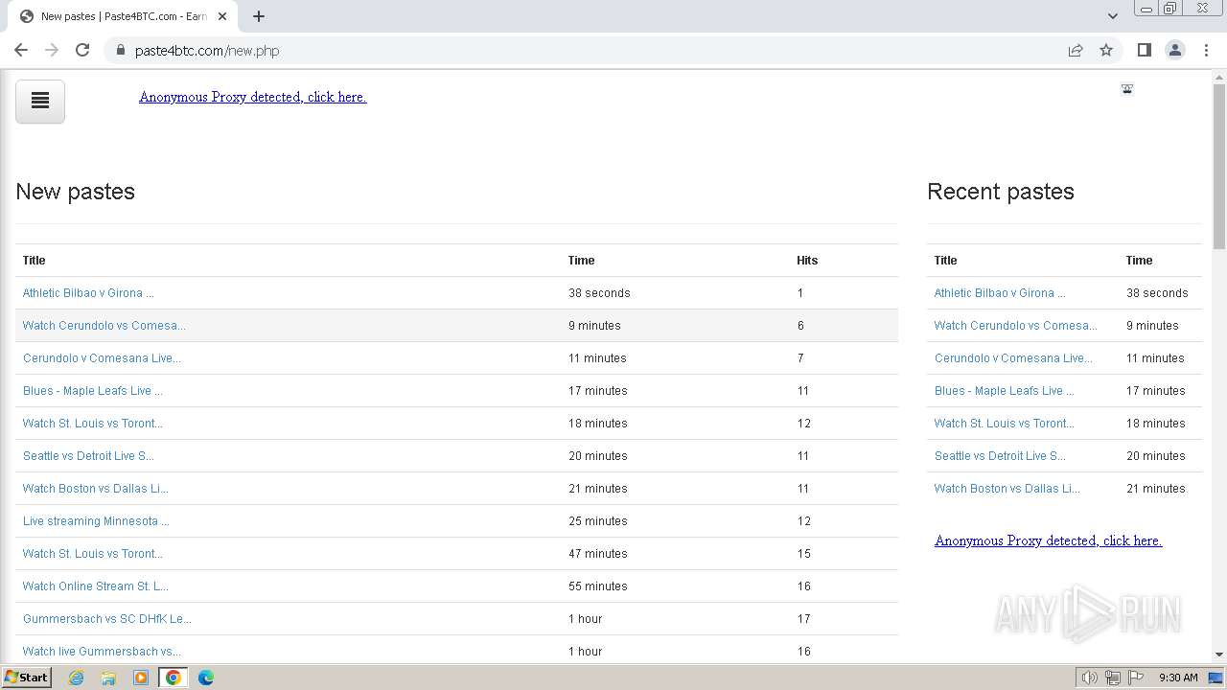Open Watch Boston vs Dallas in New pastes
The width and height of the screenshot is (1227, 690).
tap(96, 489)
